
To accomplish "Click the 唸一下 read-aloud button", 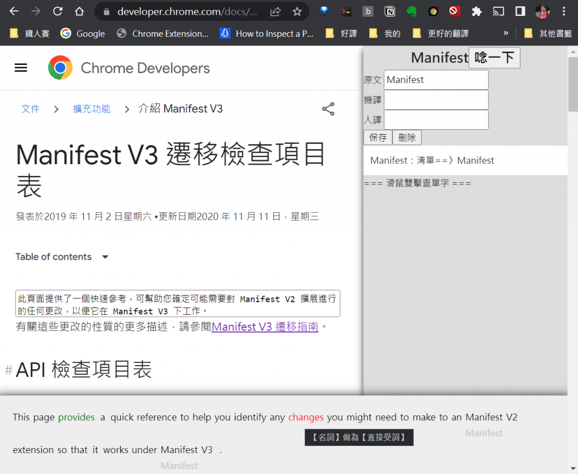I will coord(494,58).
